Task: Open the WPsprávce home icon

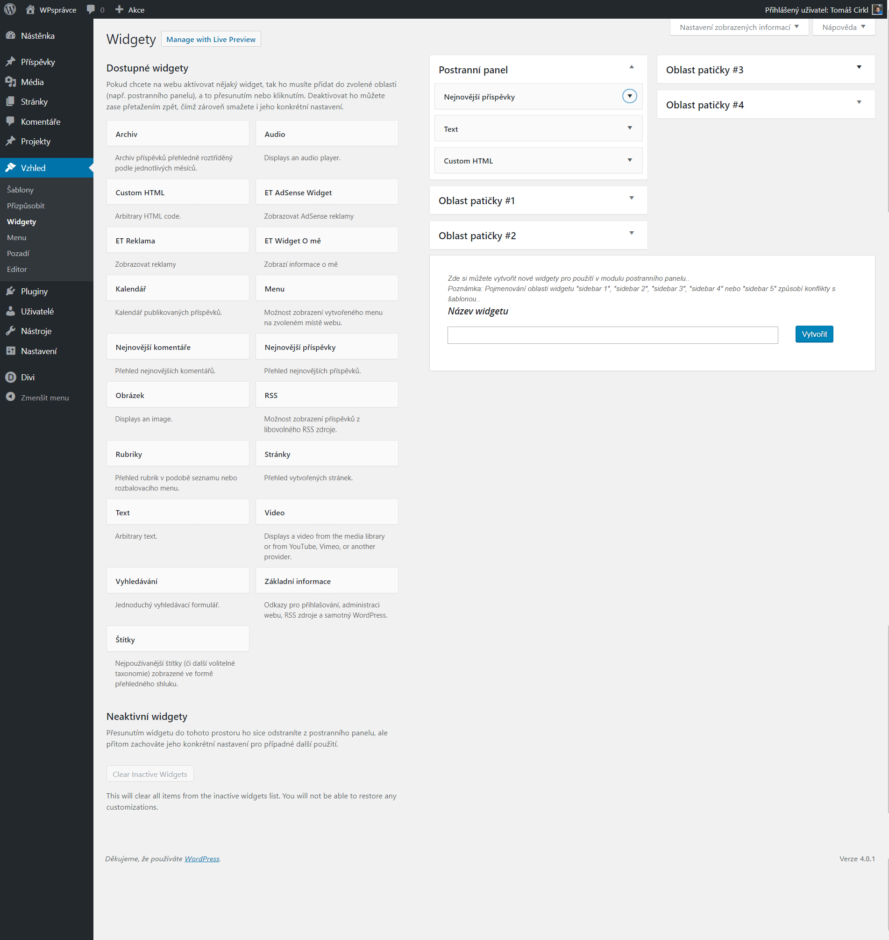Action: click(30, 9)
